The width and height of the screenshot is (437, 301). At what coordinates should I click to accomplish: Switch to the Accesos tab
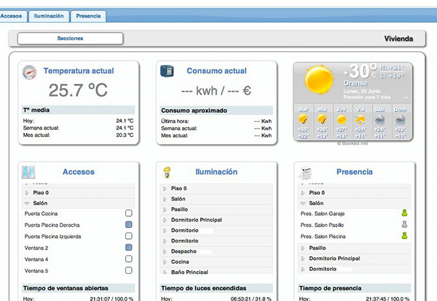[13, 16]
